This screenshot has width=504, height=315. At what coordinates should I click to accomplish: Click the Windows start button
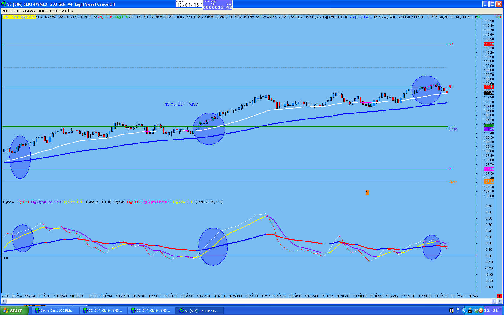click(x=14, y=310)
